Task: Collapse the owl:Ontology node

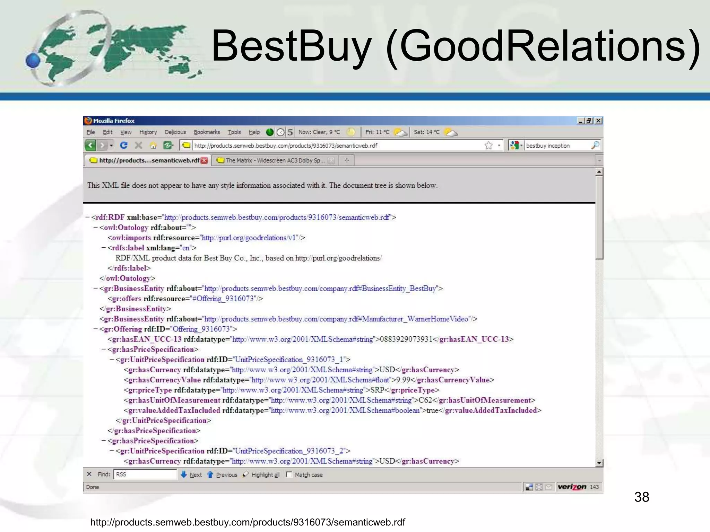Action: pyautogui.click(x=96, y=228)
